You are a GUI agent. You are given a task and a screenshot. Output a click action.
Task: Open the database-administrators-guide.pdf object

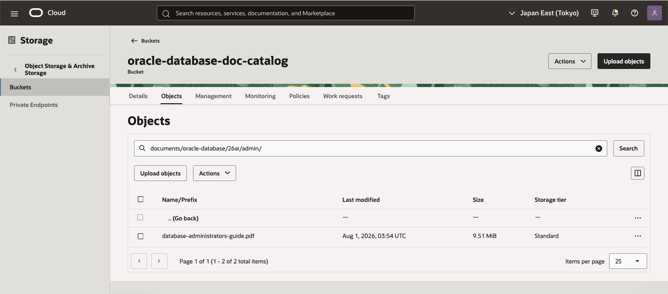(208, 236)
